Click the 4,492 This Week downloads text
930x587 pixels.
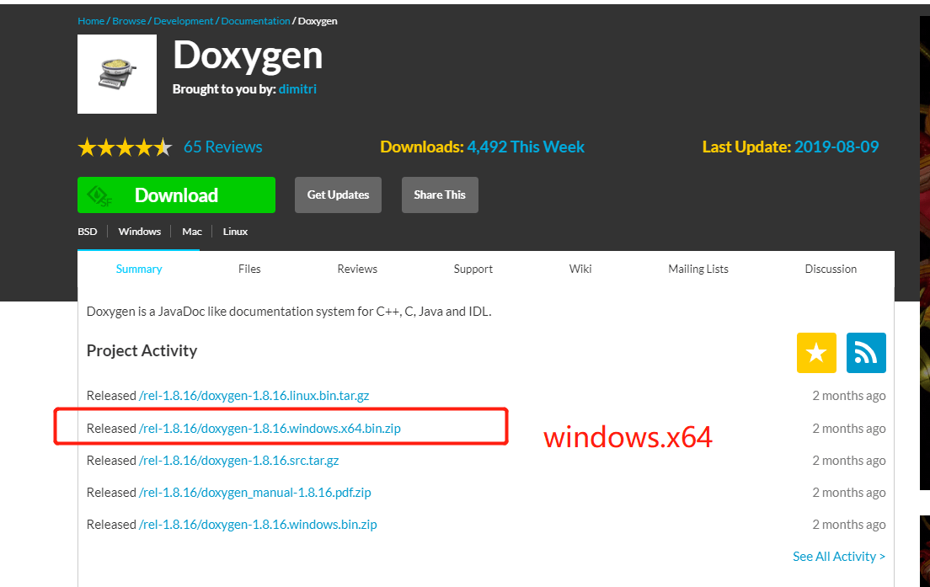526,147
